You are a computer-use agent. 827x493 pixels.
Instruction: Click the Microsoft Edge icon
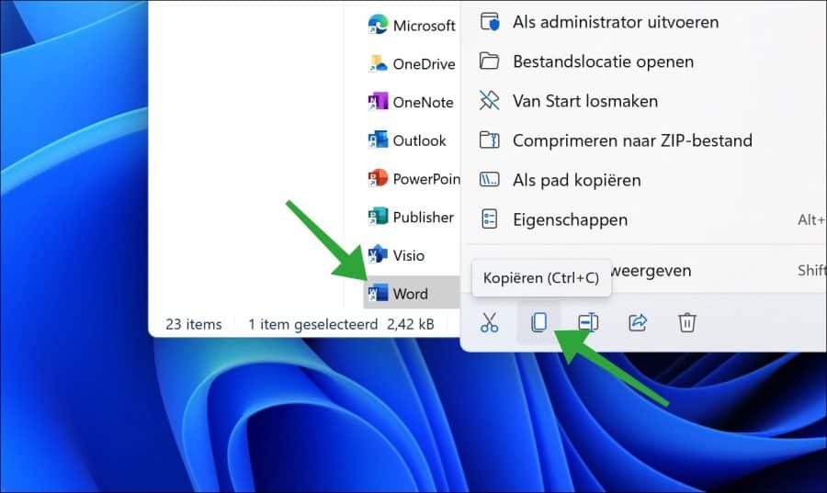(378, 25)
